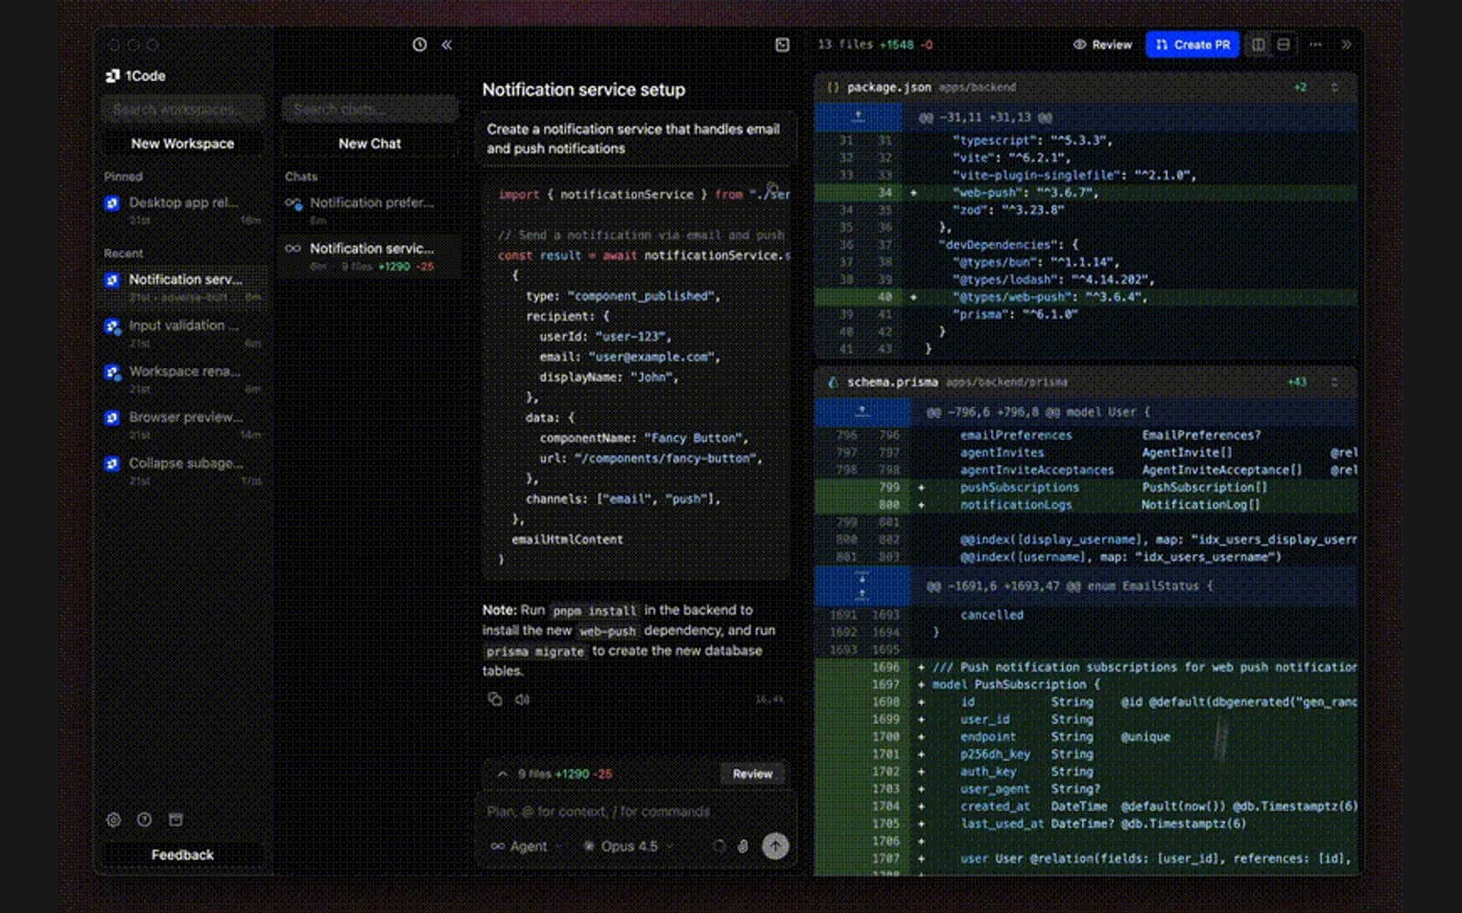Select the Workspace rena... workspace
The height and width of the screenshot is (913, 1462).
tap(183, 379)
